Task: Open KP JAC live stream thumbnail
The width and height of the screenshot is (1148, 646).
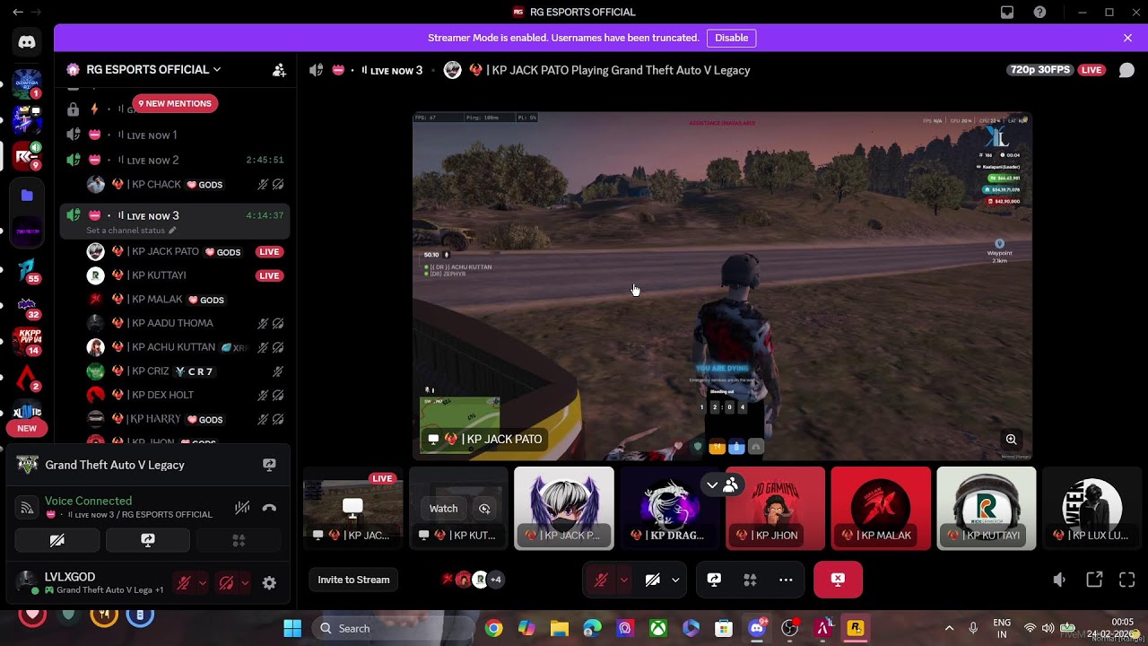Action: 352,508
